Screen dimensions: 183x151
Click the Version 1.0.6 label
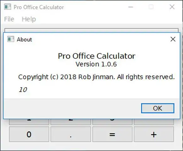[96, 64]
